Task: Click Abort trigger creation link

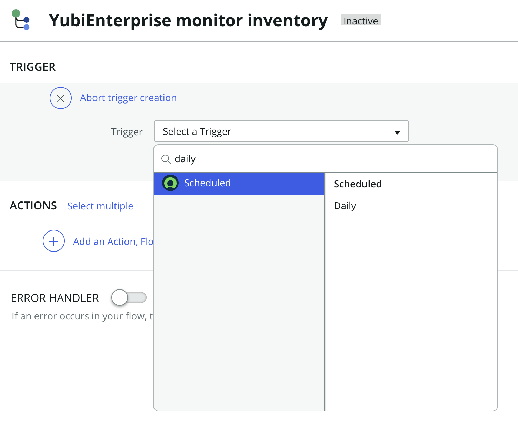Action: [128, 98]
